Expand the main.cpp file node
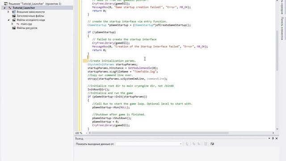This screenshot has width=286, height=161. click(13, 24)
